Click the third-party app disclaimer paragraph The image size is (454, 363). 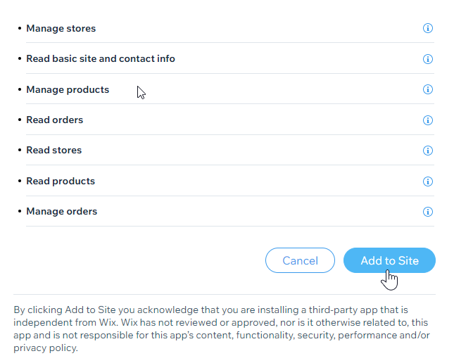pyautogui.click(x=222, y=329)
